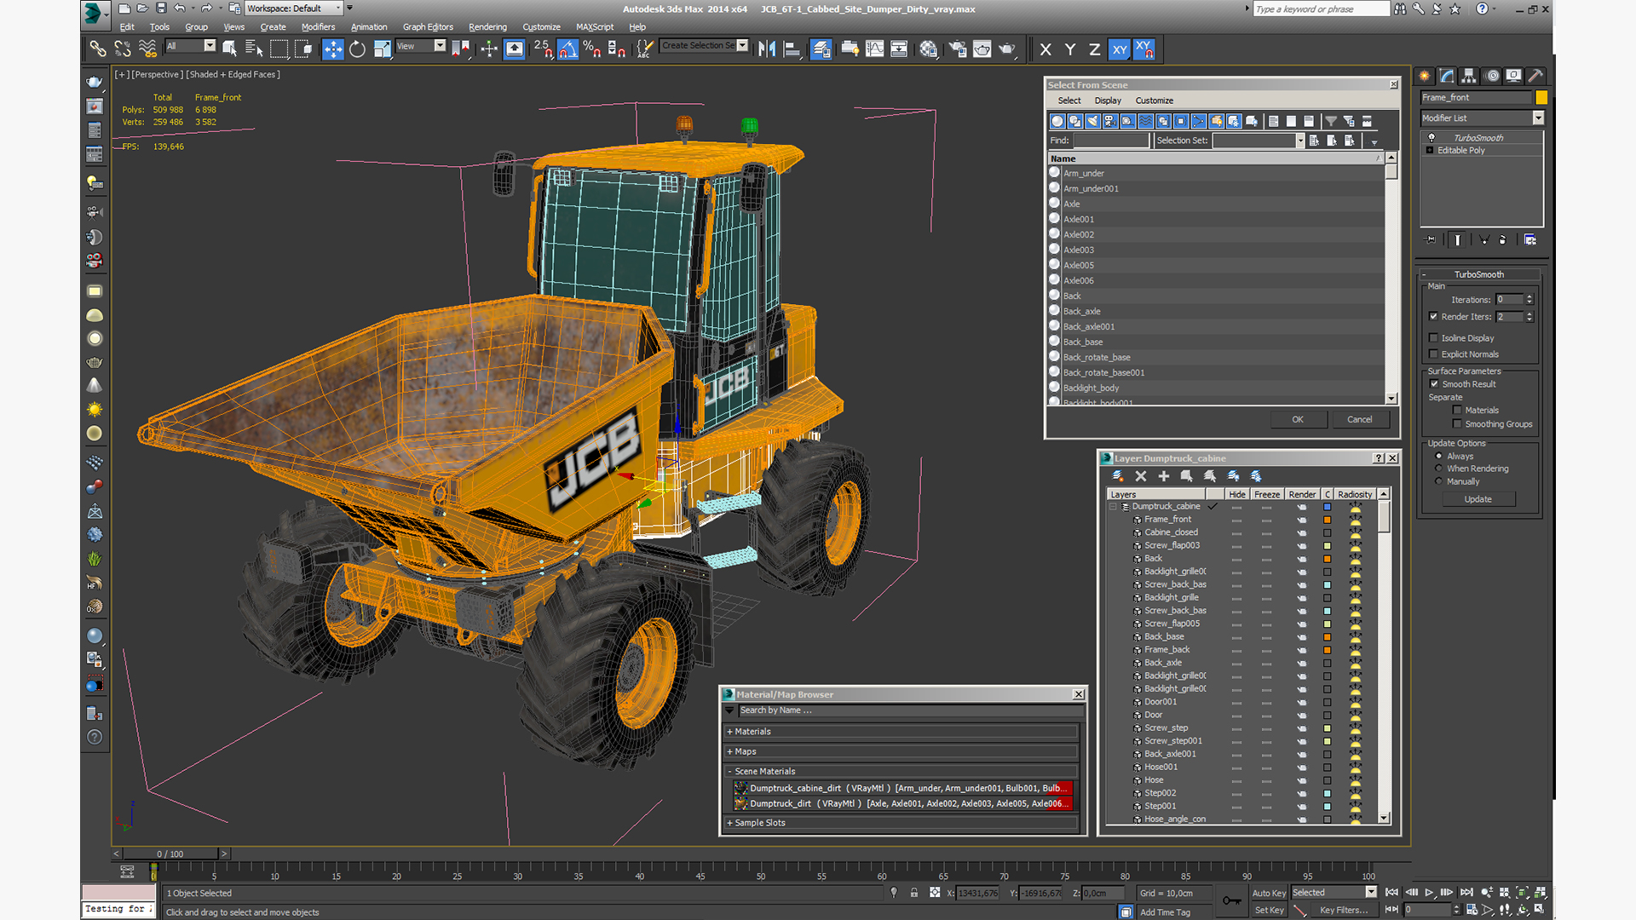Activate the Select and Move tool
The image size is (1636, 920).
pos(333,49)
